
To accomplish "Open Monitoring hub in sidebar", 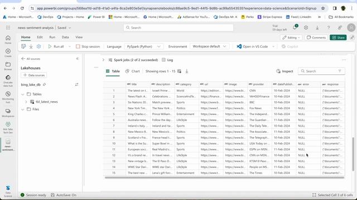I will tap(8, 97).
